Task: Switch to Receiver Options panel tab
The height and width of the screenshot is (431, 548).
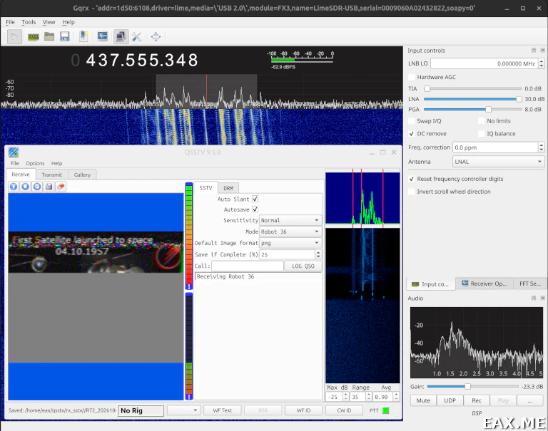Action: coord(484,284)
